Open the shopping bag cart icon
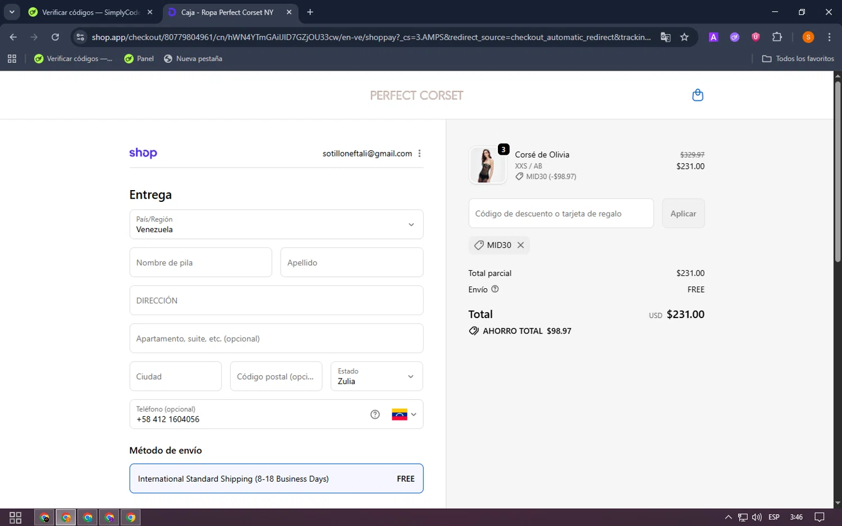Viewport: 842px width, 526px height. pos(698,95)
